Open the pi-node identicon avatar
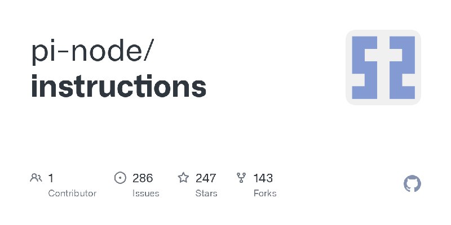Screen dimensions: 451x225 coord(383,67)
